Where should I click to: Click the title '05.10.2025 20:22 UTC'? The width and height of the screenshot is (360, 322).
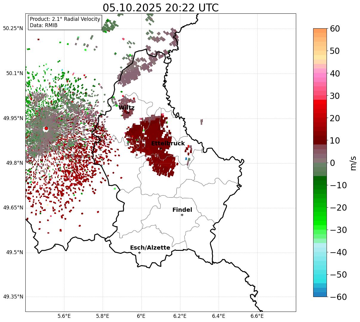point(160,7)
